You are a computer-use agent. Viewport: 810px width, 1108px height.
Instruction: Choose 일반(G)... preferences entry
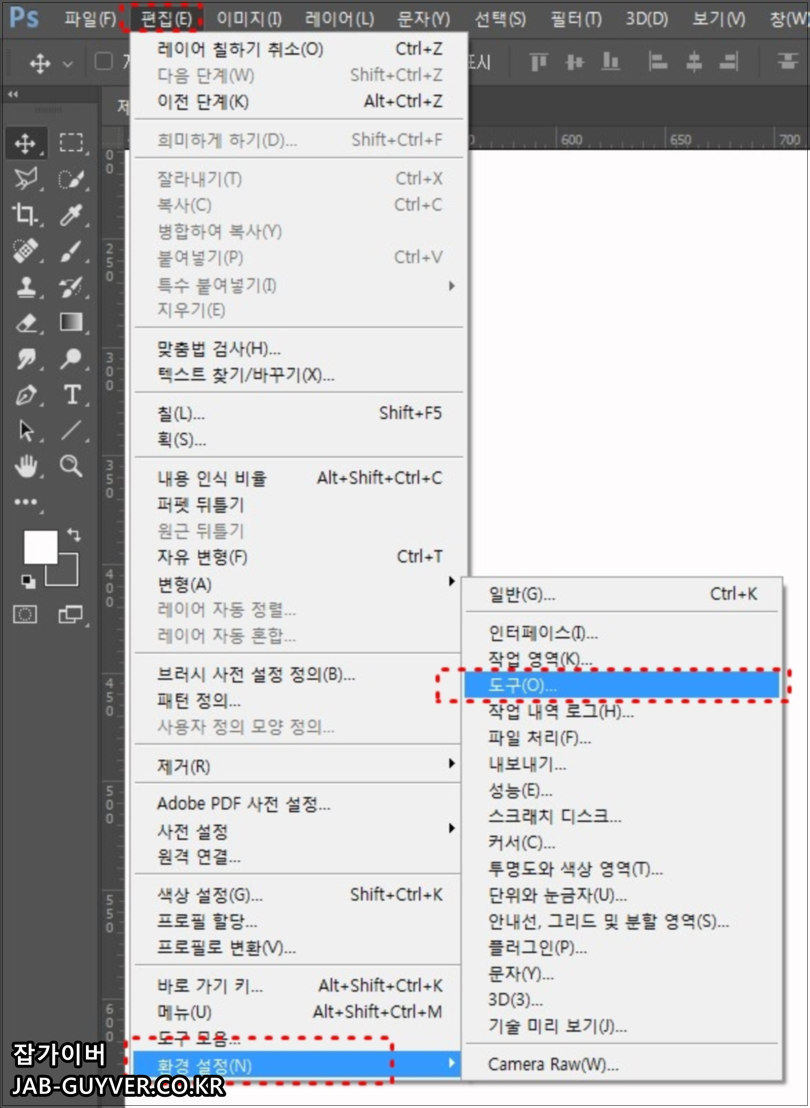click(x=622, y=594)
